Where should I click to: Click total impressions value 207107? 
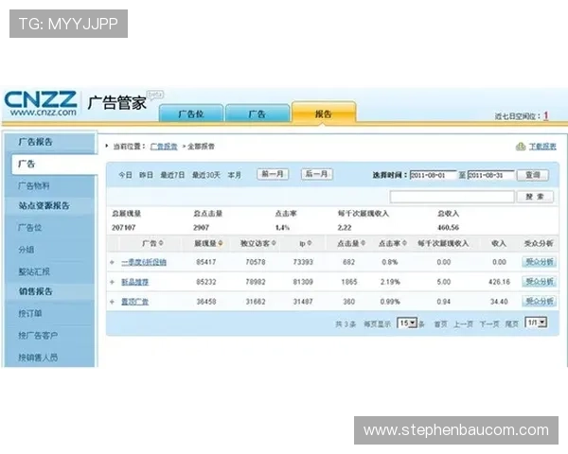123,228
